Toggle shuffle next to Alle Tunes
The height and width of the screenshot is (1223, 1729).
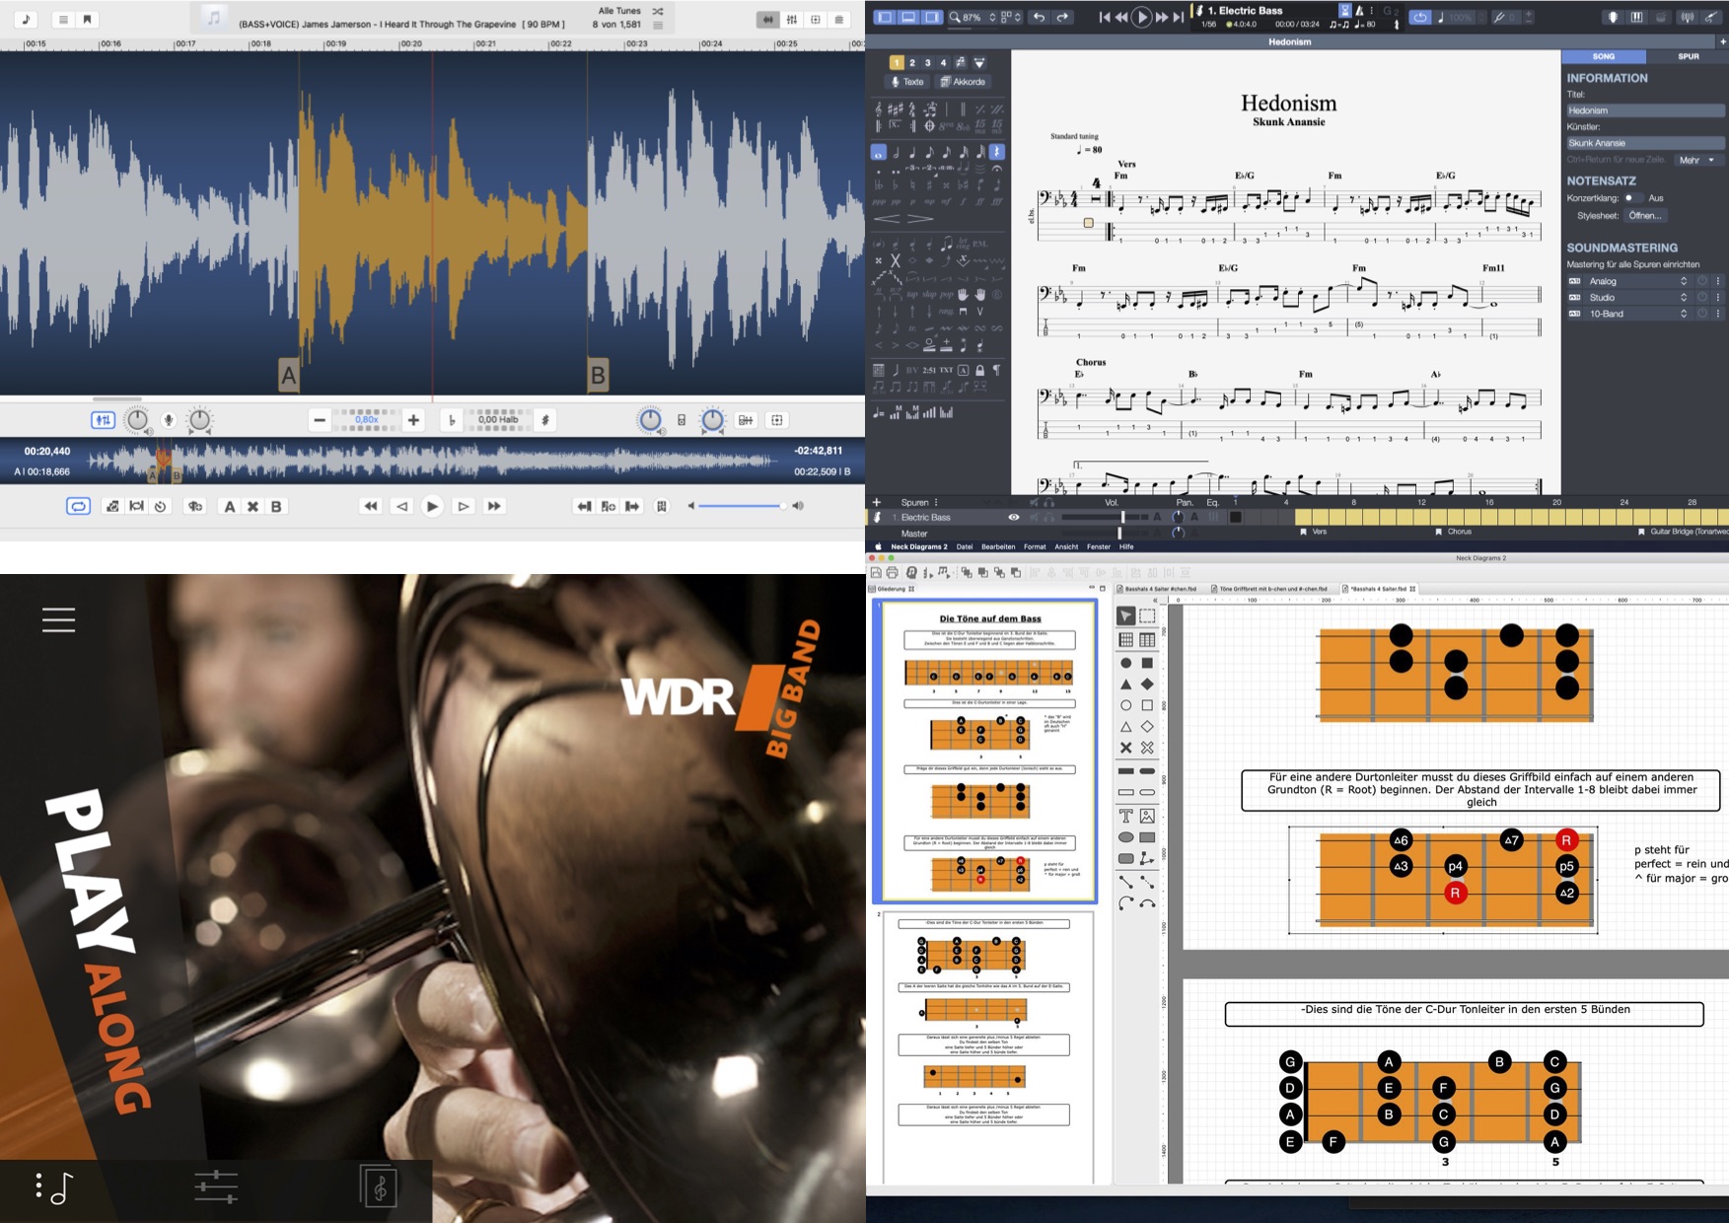(x=658, y=11)
